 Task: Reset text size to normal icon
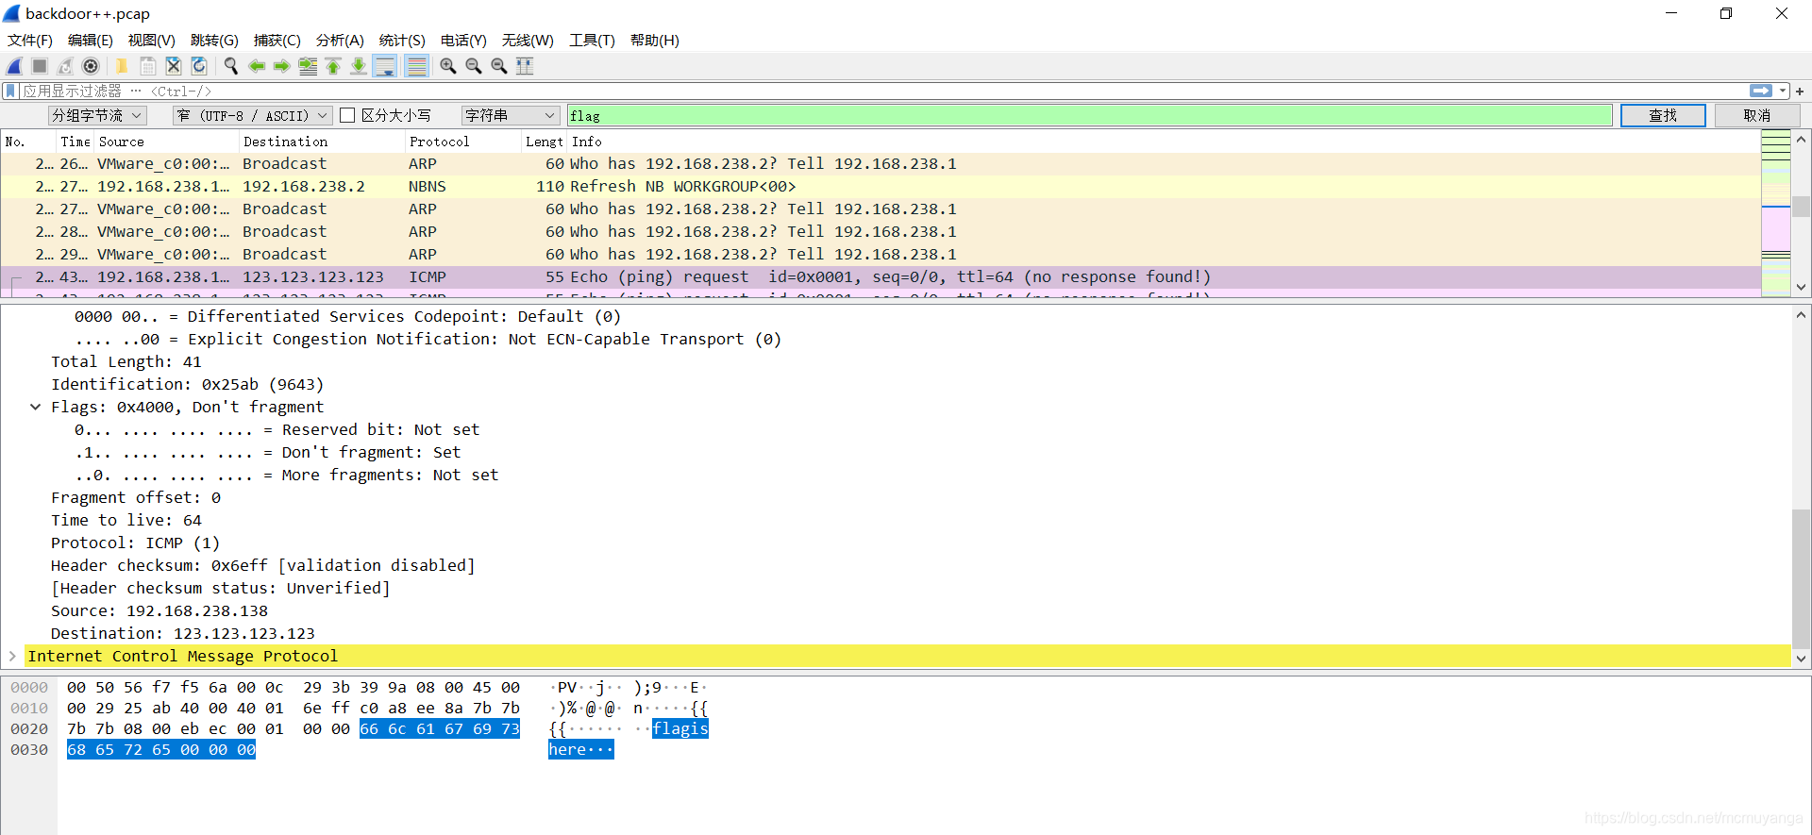[499, 66]
